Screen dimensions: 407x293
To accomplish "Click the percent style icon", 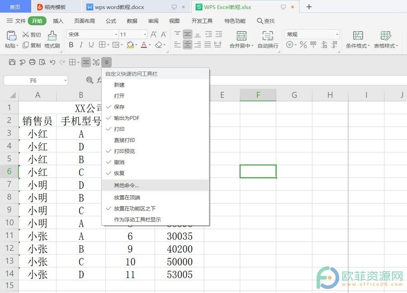I will (303, 45).
